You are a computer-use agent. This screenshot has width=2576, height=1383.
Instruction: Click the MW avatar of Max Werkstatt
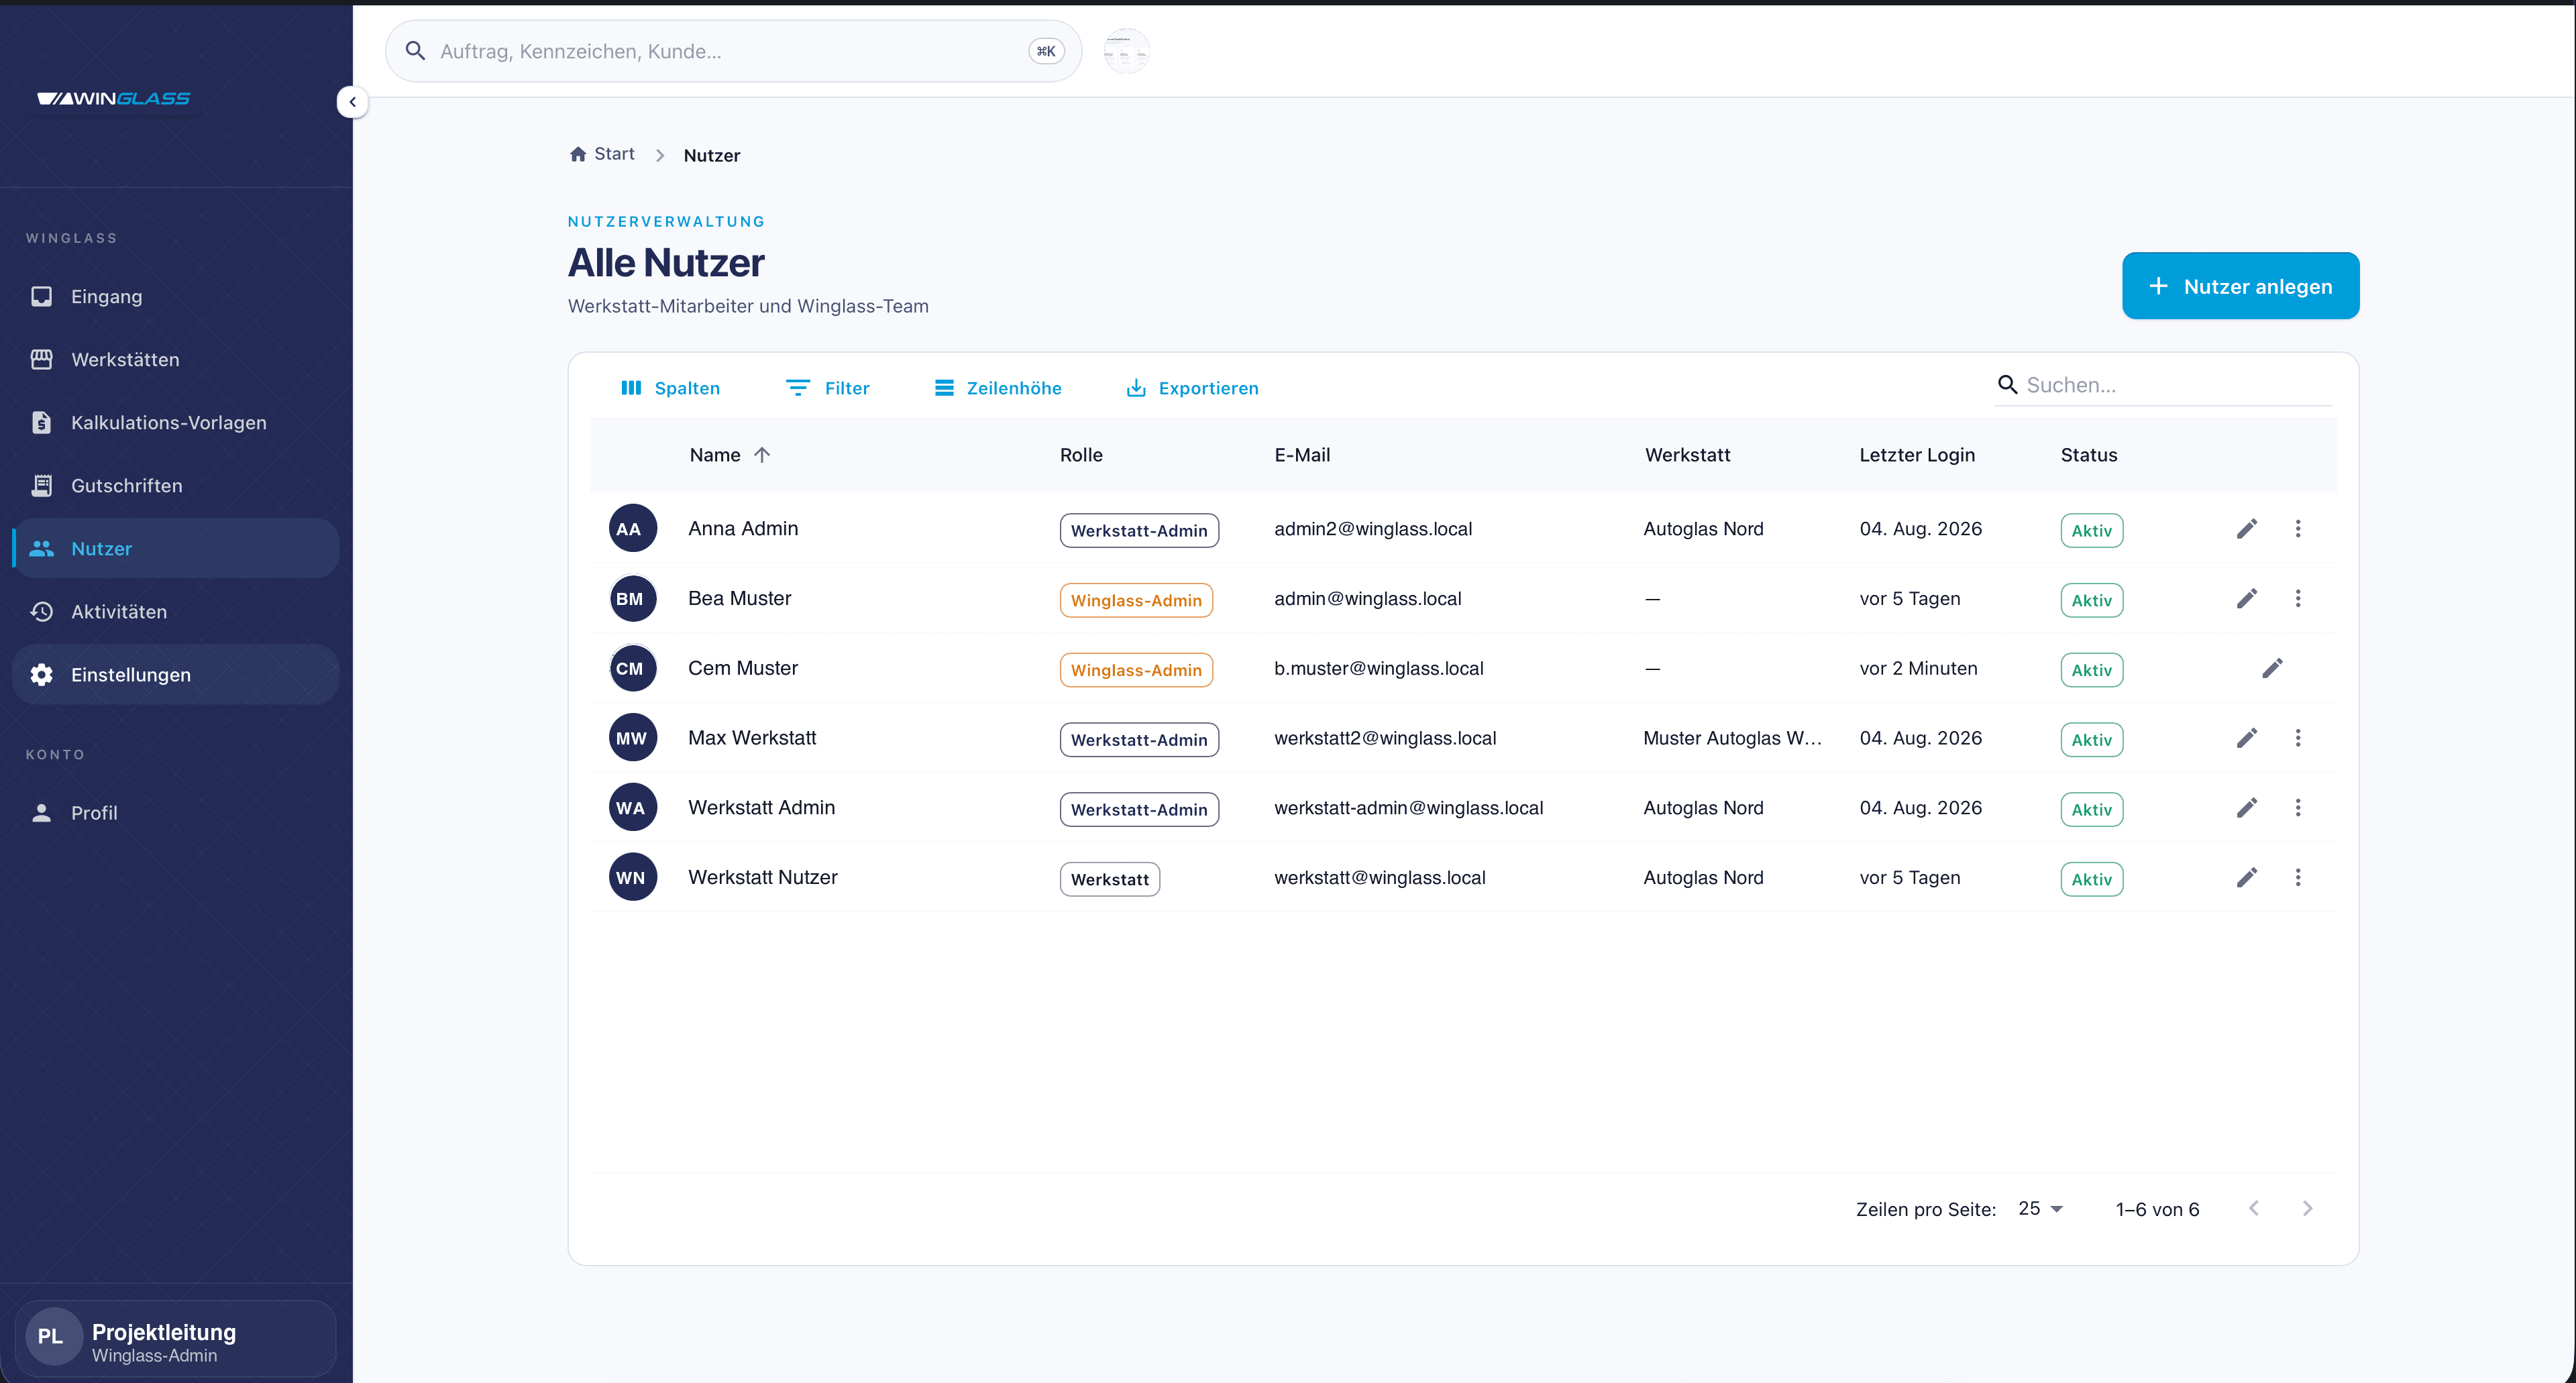point(632,738)
